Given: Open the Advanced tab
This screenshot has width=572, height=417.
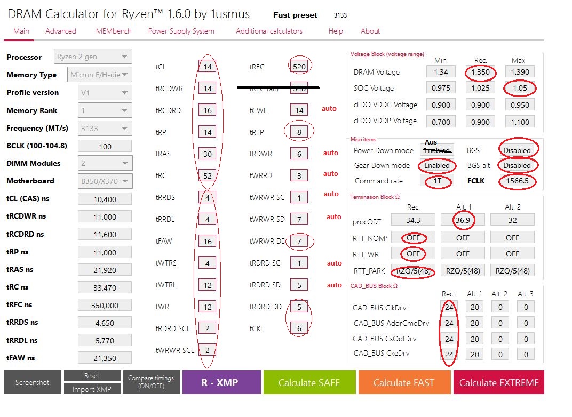Looking at the screenshot, I should [60, 31].
